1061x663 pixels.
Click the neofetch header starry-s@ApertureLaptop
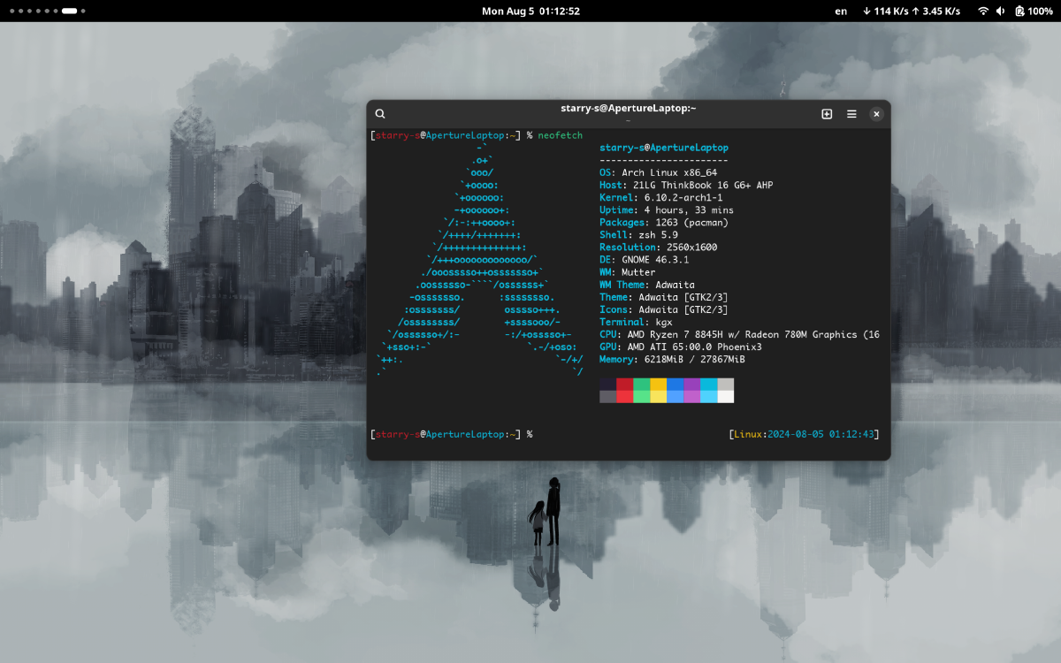point(663,148)
